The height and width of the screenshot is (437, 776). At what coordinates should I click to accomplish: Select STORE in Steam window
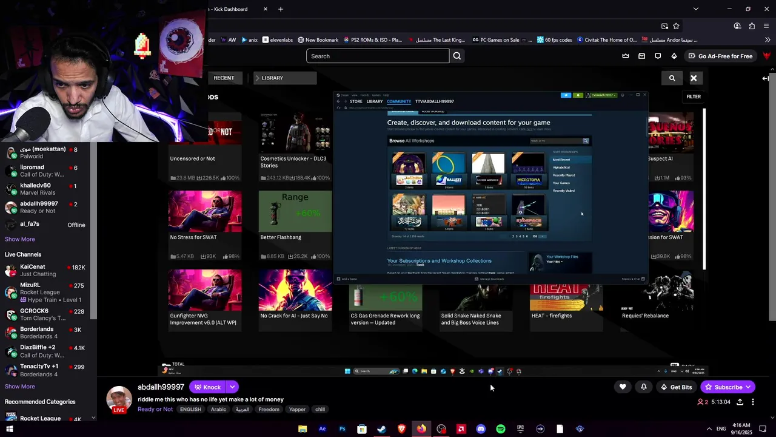point(356,101)
